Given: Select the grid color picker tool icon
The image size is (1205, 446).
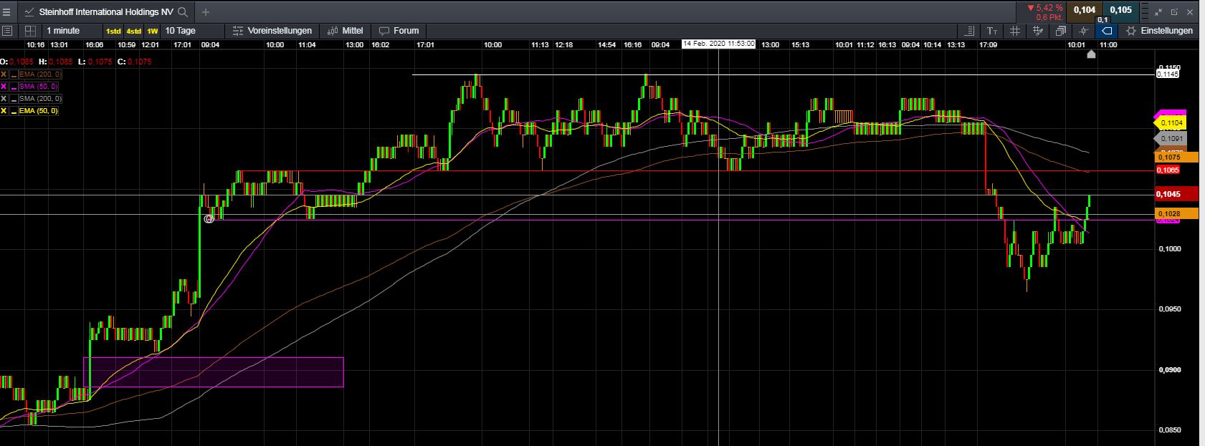Looking at the screenshot, I should tap(1037, 31).
